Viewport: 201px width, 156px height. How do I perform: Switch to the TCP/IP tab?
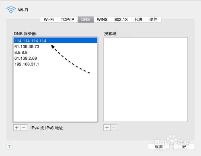tap(68, 20)
